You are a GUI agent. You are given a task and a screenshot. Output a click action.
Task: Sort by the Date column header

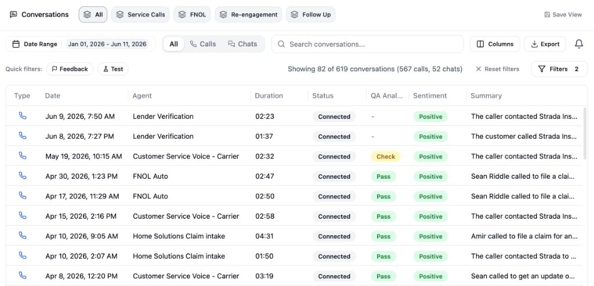coord(53,96)
